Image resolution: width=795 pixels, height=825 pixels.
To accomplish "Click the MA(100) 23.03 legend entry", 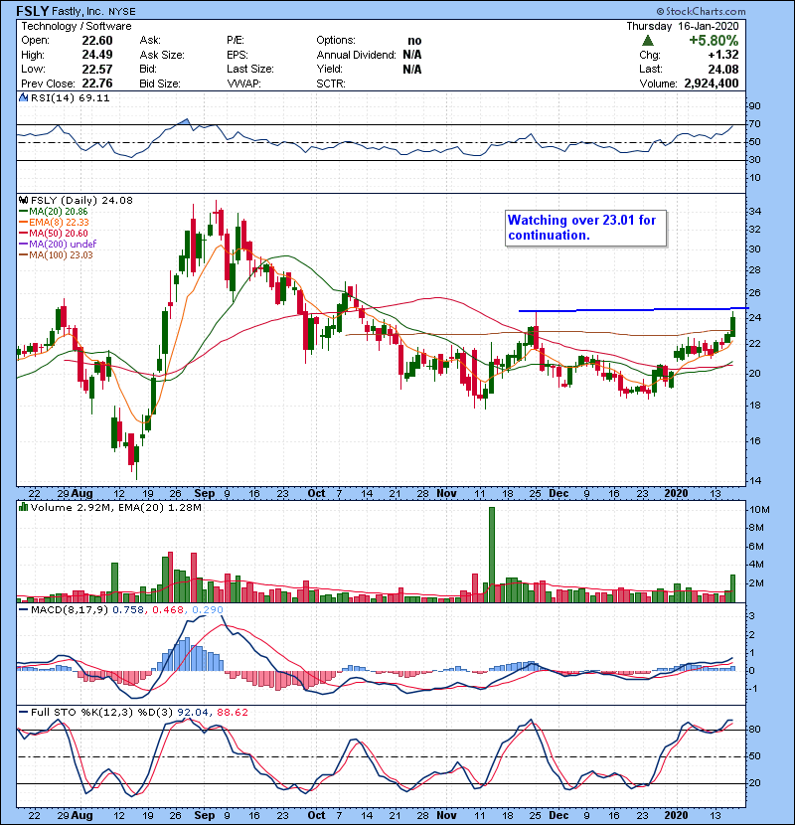I will (56, 254).
